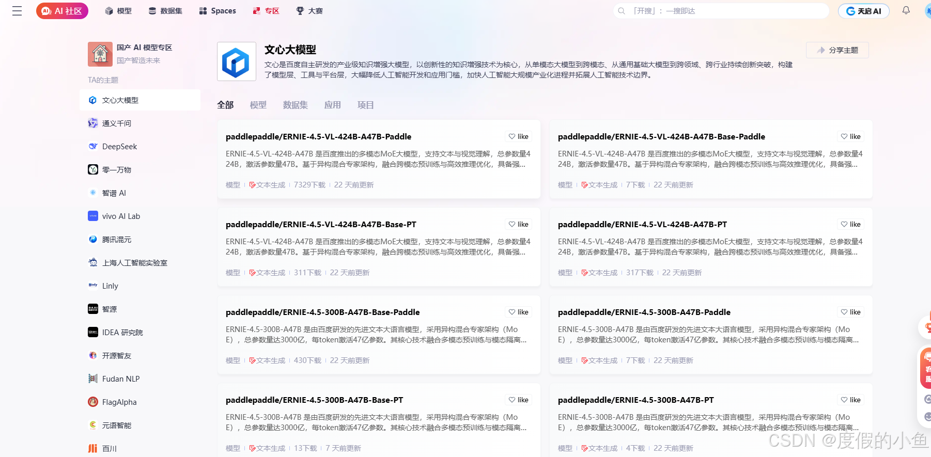Click 文本生成 tag on 311下载 card
Image resolution: width=931 pixels, height=457 pixels.
click(267, 273)
